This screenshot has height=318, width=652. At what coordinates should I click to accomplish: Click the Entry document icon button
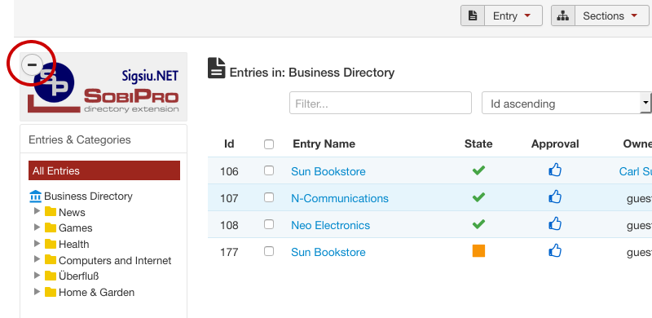point(473,15)
